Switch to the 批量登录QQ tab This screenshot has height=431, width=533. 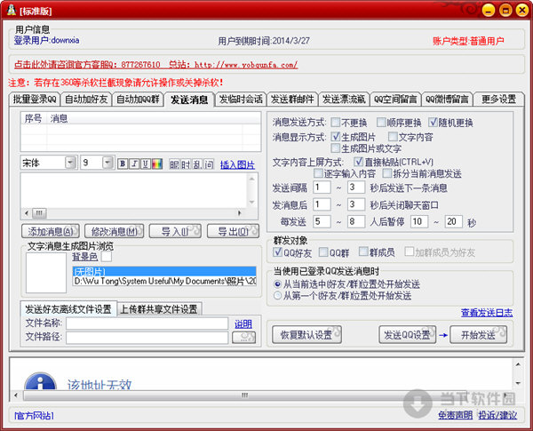[x=35, y=100]
